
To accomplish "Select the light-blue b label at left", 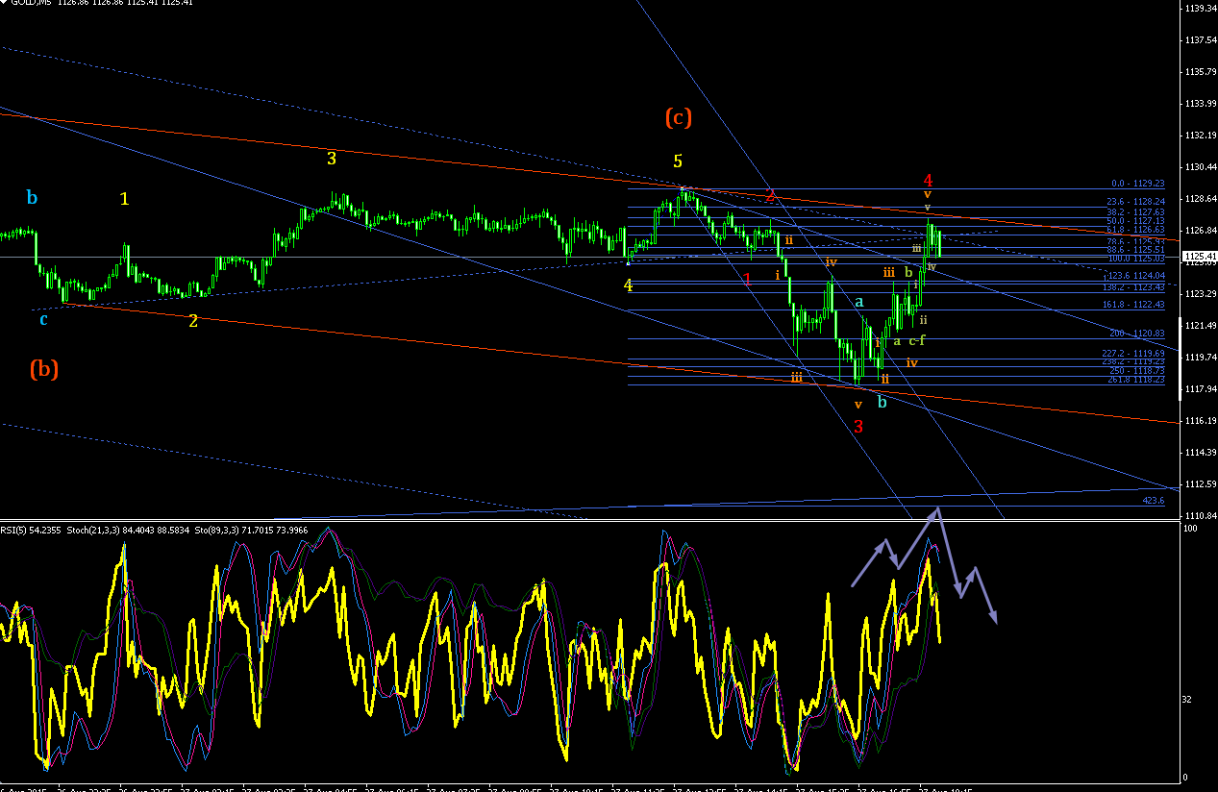I will (32, 198).
